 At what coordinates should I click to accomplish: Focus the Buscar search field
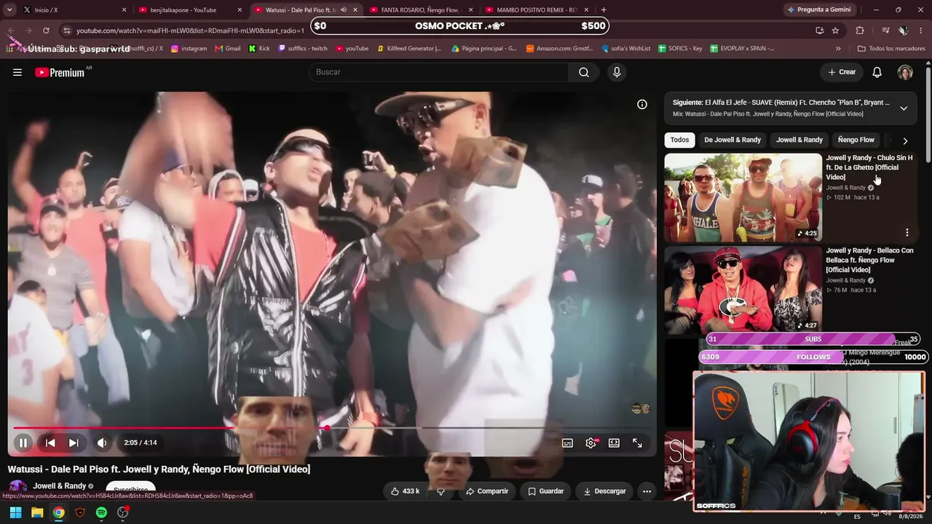click(438, 72)
